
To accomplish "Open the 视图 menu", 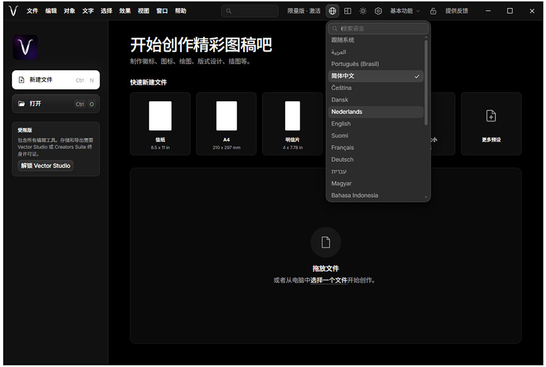I will click(x=143, y=11).
